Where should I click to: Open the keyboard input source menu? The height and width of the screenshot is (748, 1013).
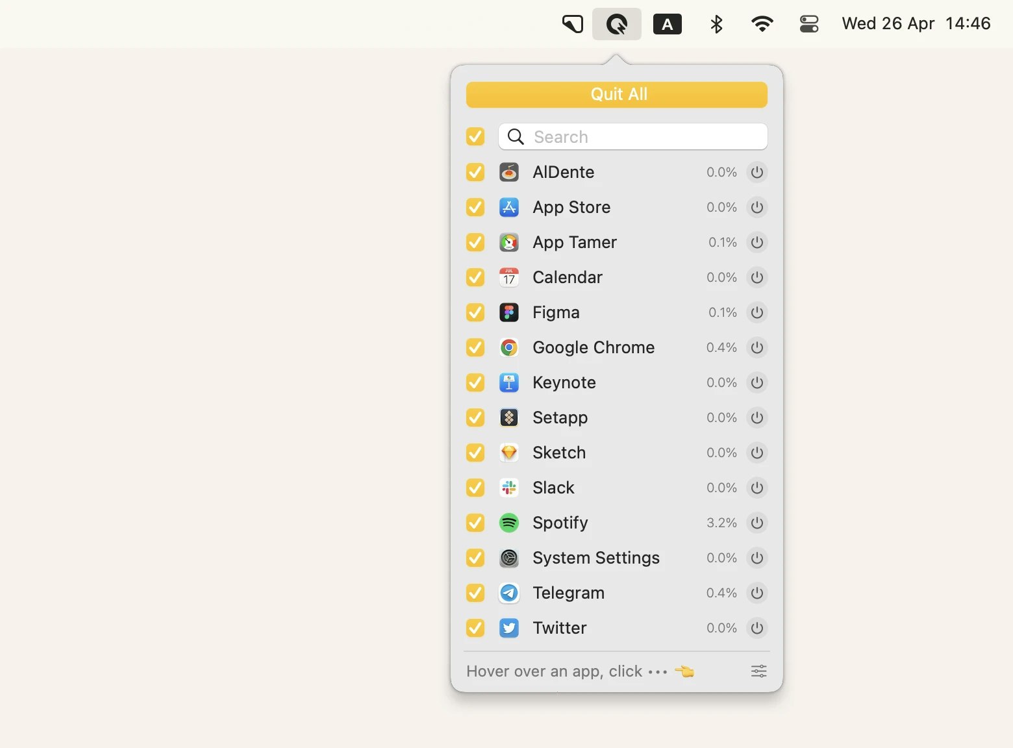click(667, 24)
